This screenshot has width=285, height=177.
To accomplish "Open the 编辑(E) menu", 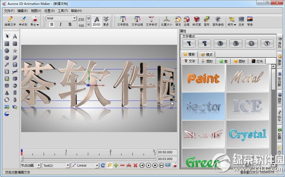I will click(x=22, y=11).
